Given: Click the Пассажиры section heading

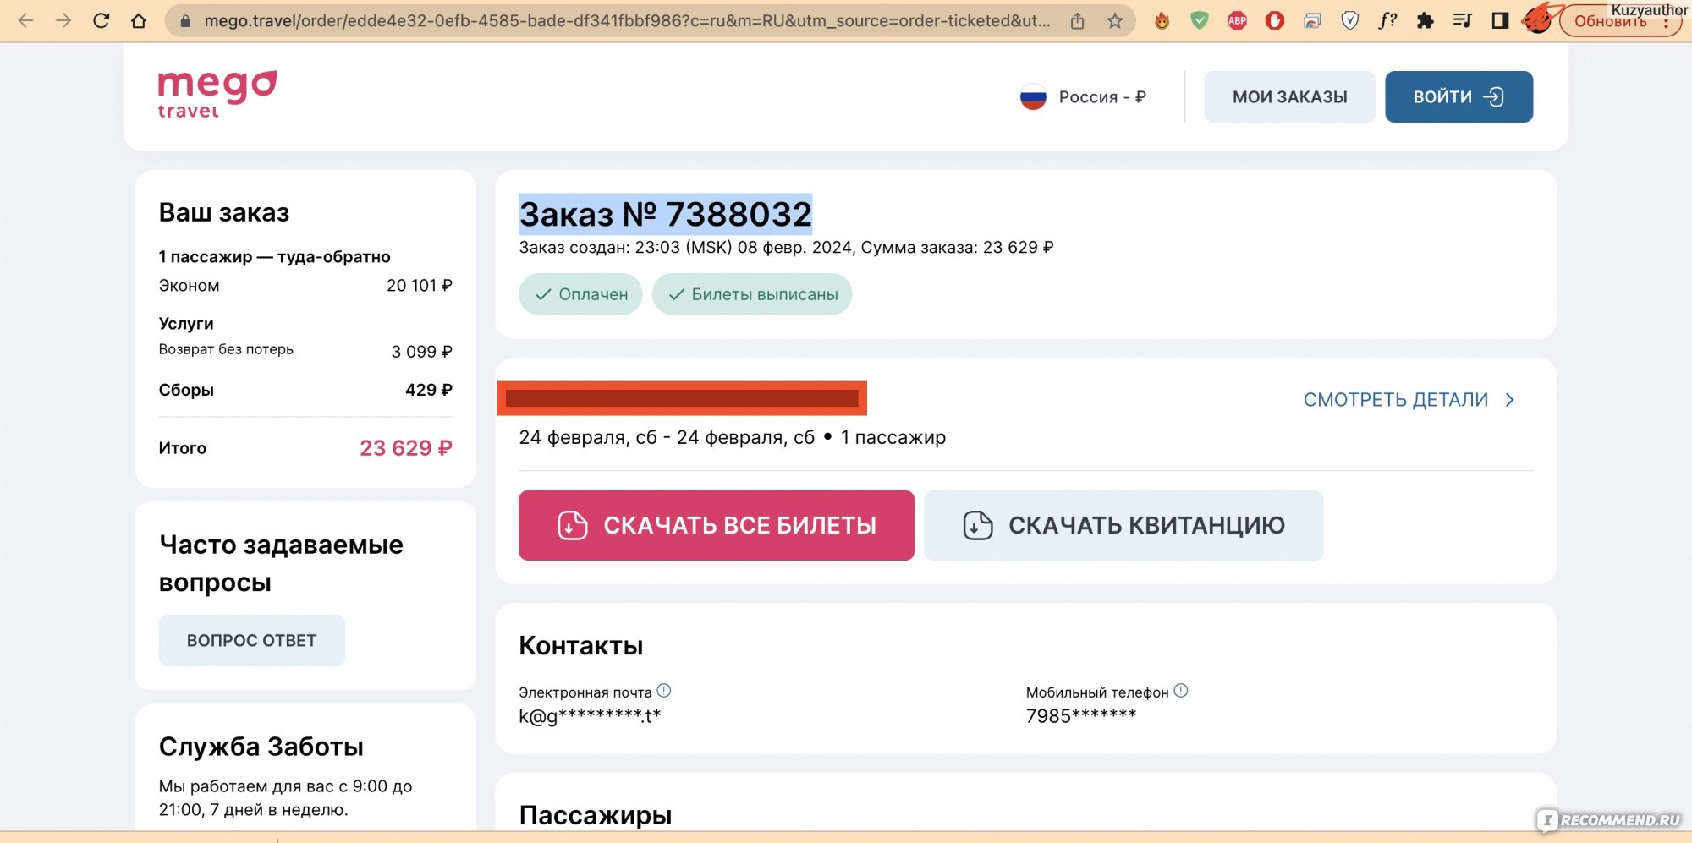Looking at the screenshot, I should click(x=596, y=815).
